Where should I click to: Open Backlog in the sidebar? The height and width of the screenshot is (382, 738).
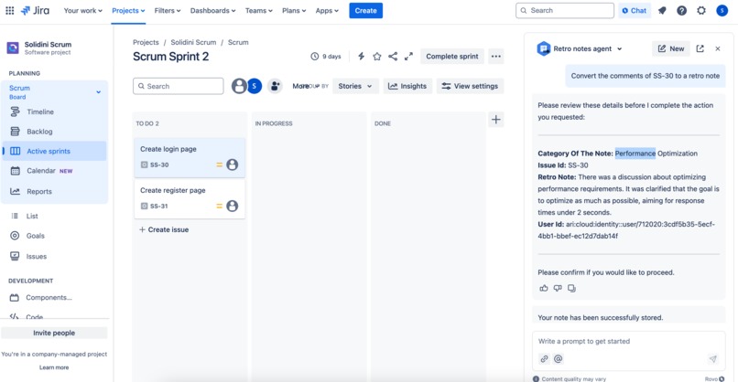[55, 132]
